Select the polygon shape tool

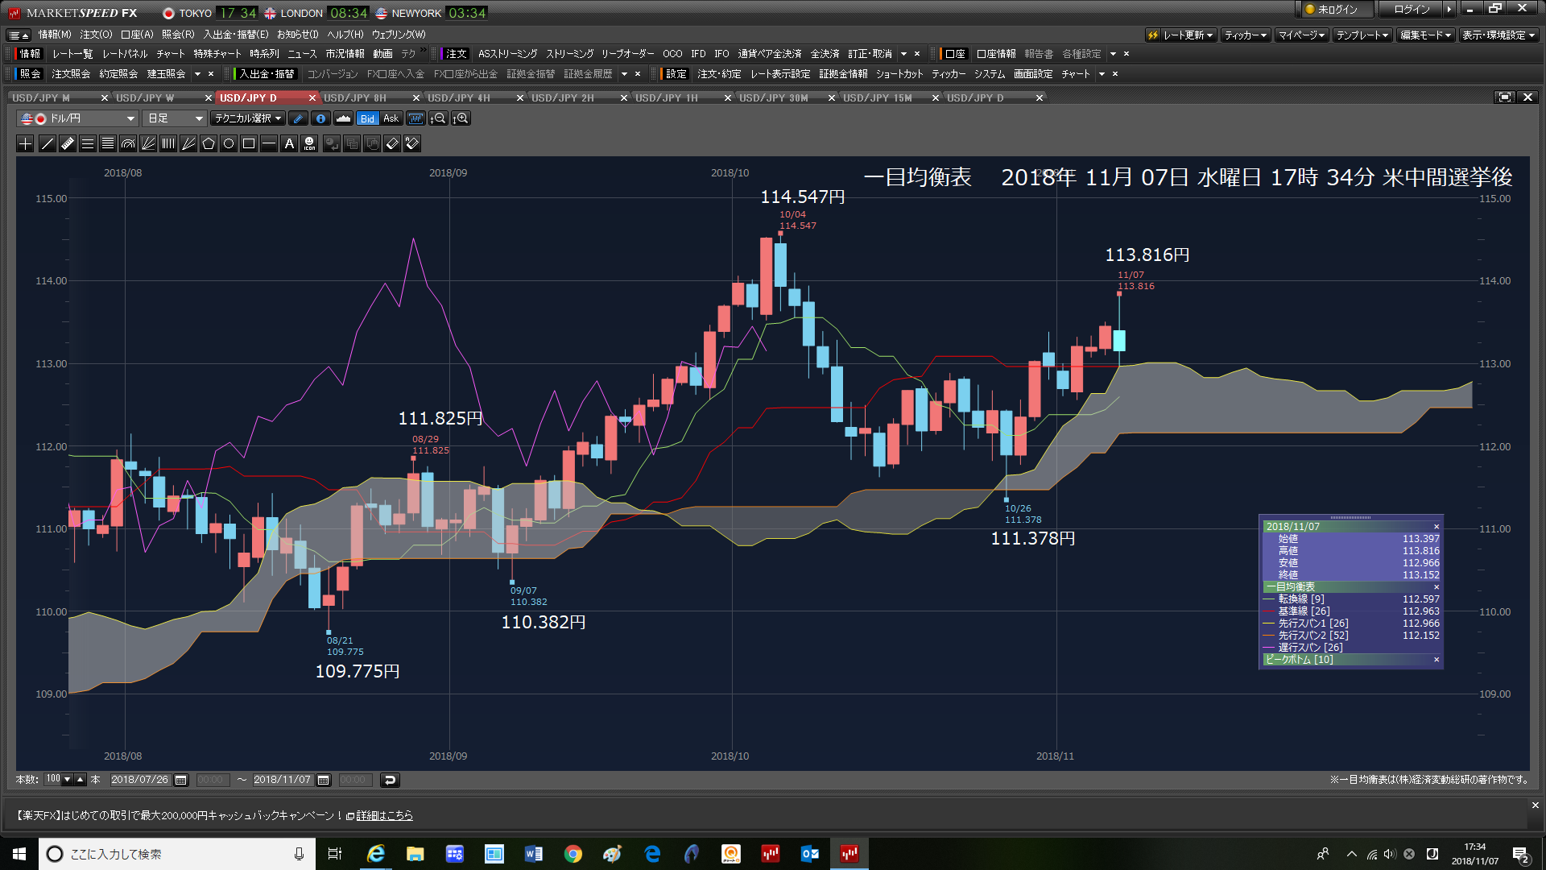209,143
